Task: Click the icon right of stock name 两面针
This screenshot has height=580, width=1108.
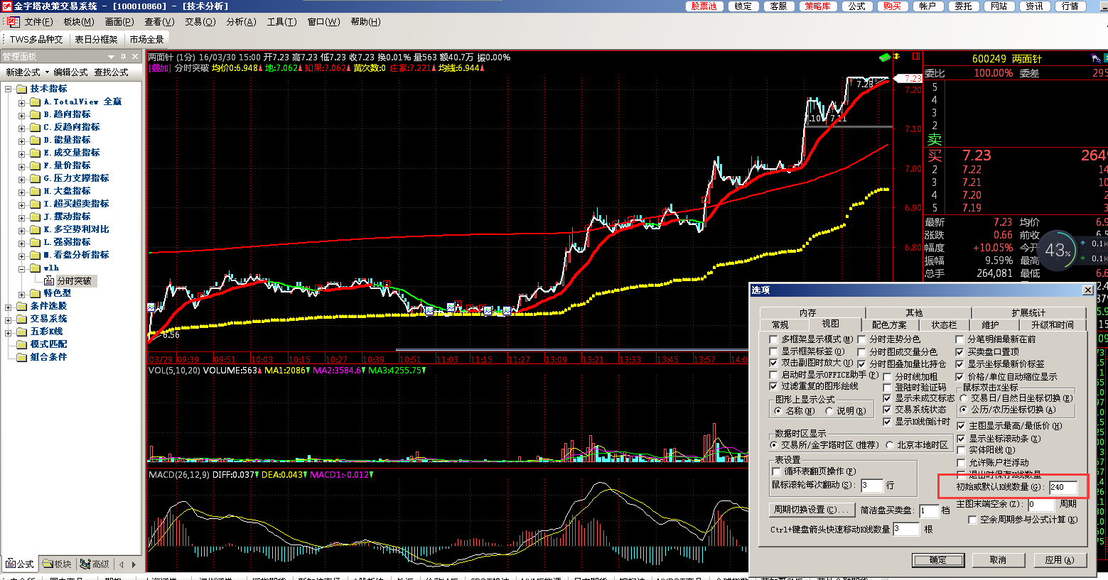Action: pos(1095,58)
